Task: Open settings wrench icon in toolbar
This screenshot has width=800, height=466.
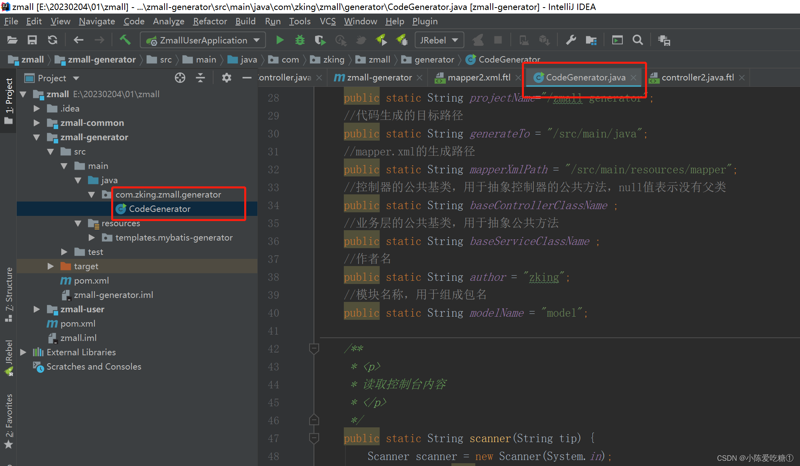Action: (x=571, y=40)
